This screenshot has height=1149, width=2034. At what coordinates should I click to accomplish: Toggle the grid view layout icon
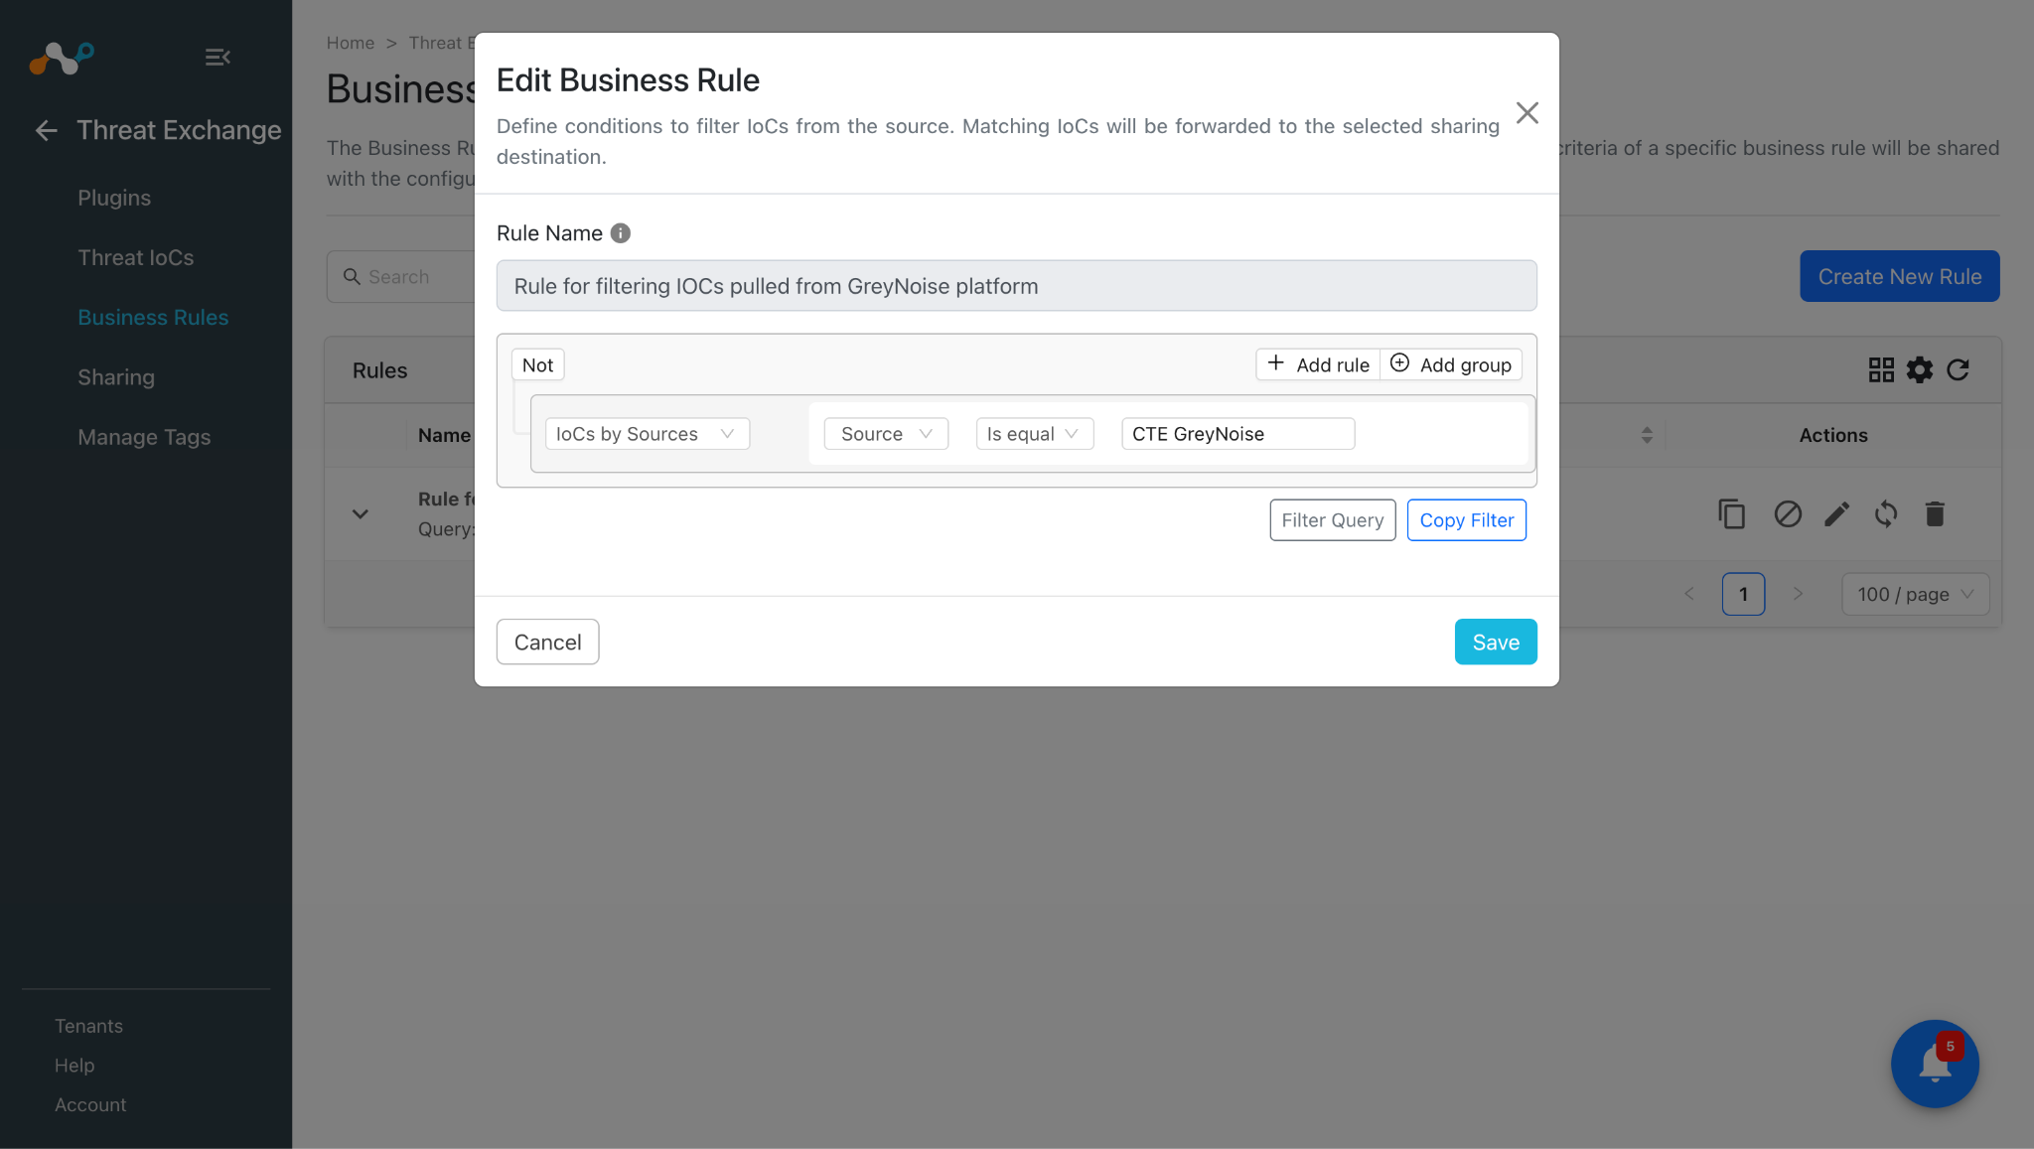point(1881,369)
